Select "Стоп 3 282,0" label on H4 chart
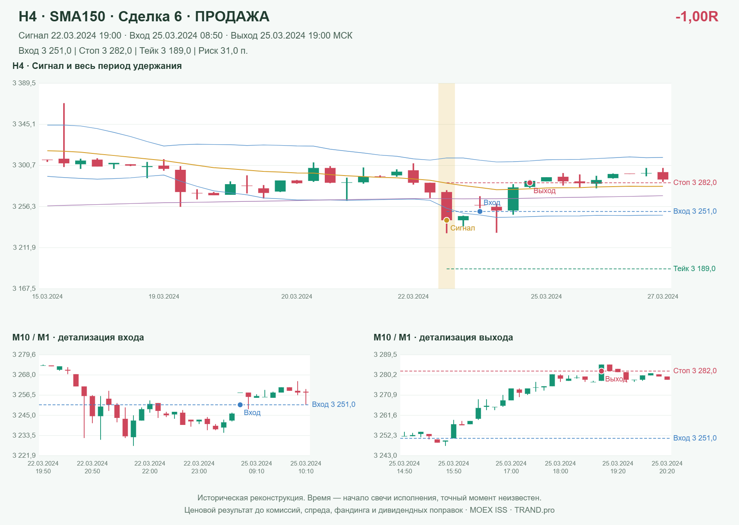 pyautogui.click(x=695, y=183)
